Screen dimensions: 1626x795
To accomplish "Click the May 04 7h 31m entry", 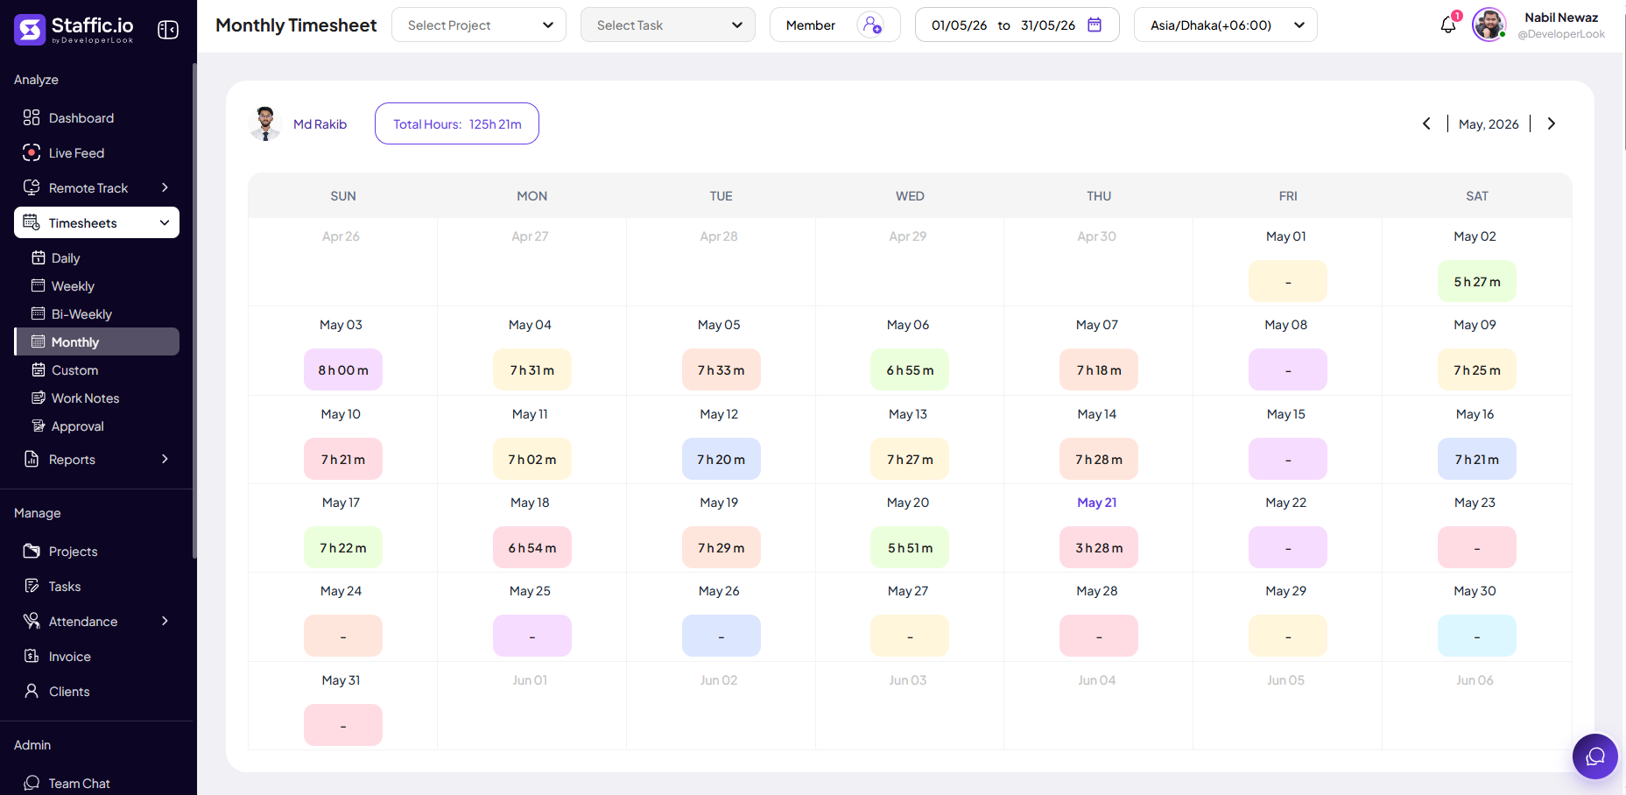I will click(532, 369).
